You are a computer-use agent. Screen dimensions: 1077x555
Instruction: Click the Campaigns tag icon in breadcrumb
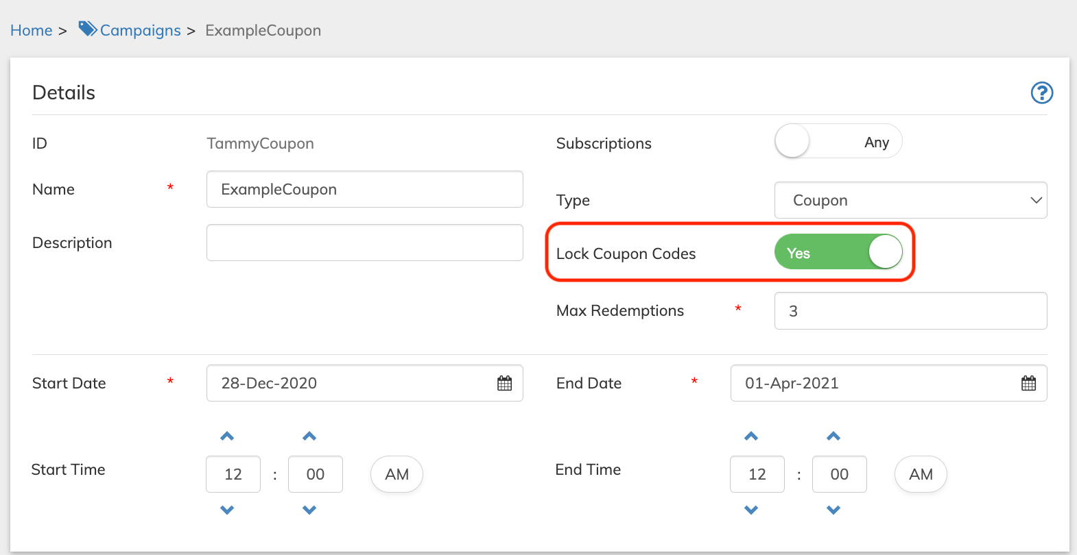pyautogui.click(x=88, y=29)
